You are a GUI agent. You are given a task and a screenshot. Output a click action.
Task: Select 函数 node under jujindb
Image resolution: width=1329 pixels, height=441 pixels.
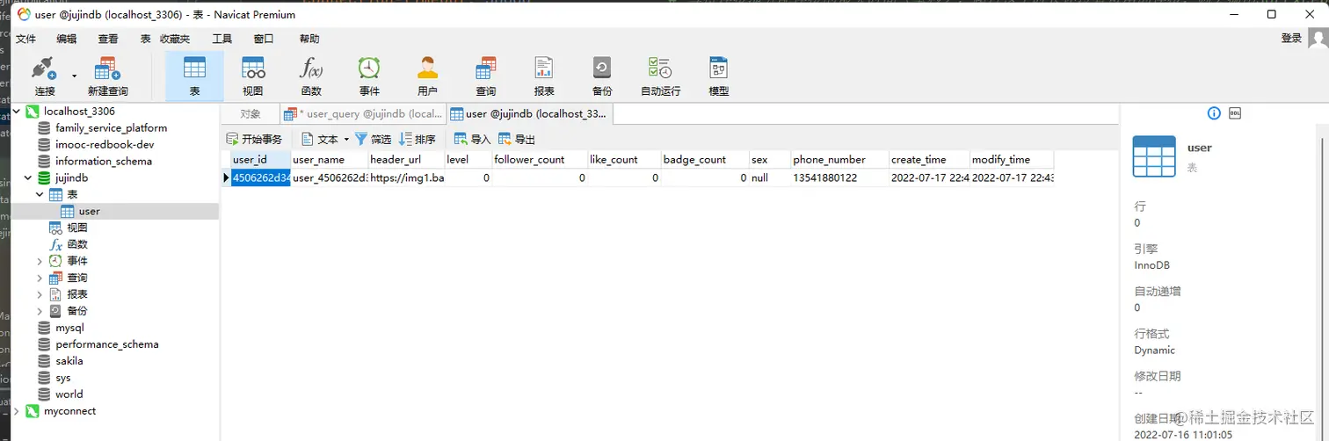77,245
